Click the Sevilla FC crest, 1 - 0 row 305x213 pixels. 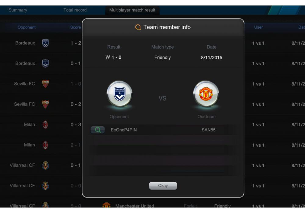(x=45, y=84)
